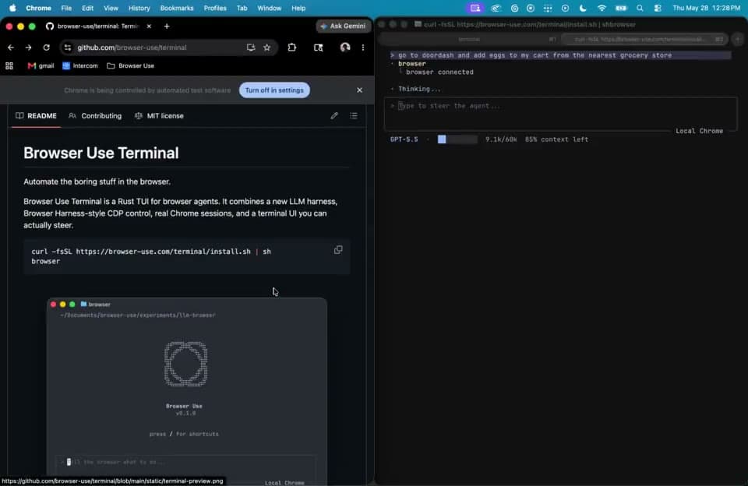
Task: Open the Bookmarks menu
Action: pyautogui.click(x=177, y=8)
